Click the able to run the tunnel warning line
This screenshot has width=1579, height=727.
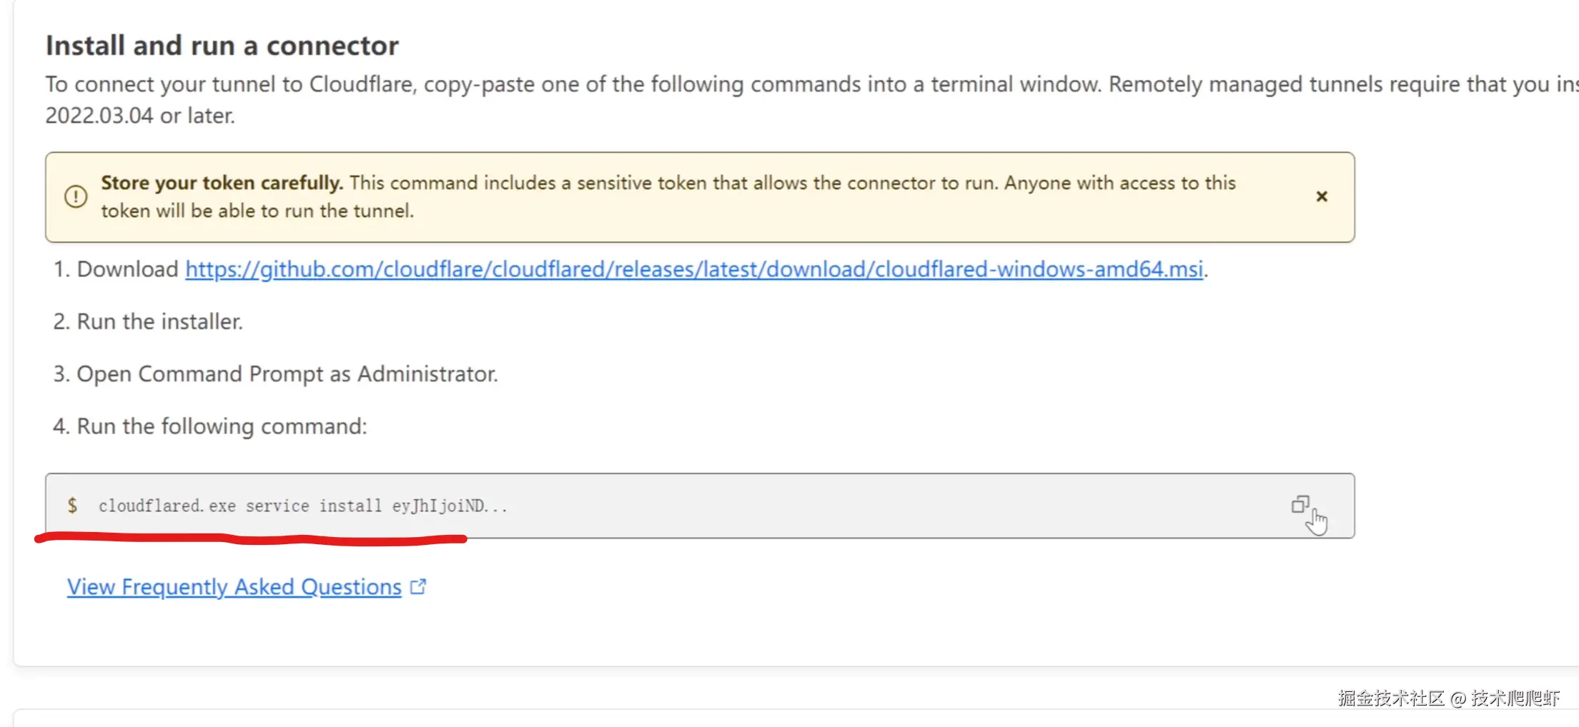click(x=257, y=211)
